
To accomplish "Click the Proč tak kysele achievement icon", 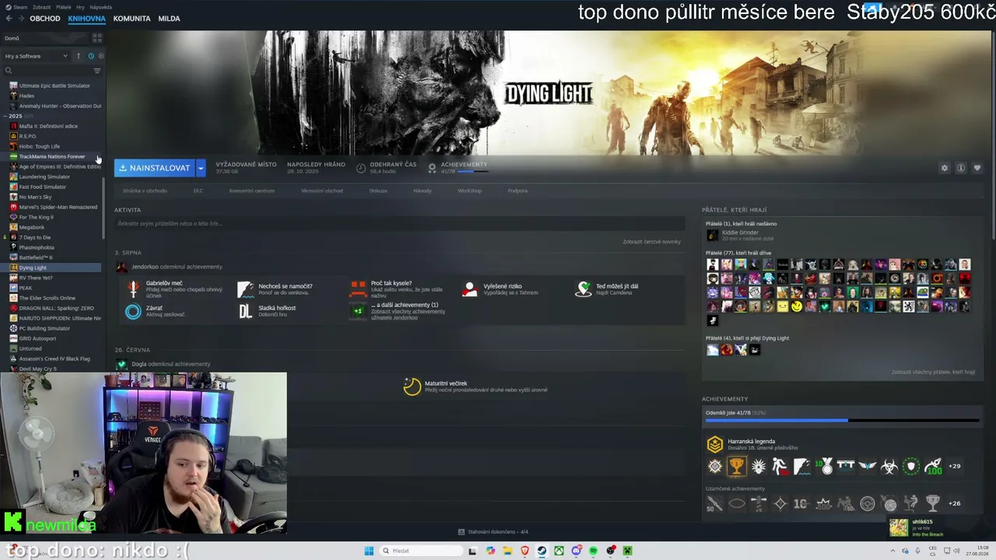I will tap(358, 289).
